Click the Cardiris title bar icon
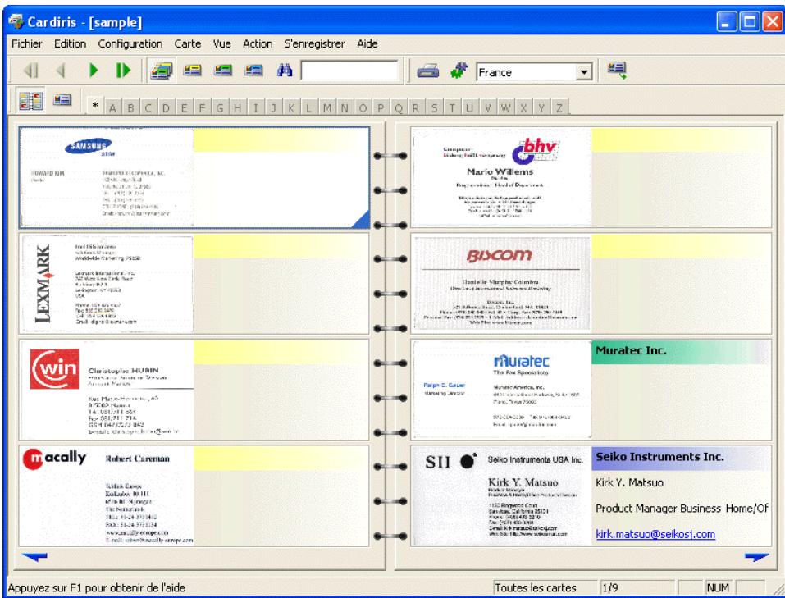The height and width of the screenshot is (598, 785). coord(16,21)
